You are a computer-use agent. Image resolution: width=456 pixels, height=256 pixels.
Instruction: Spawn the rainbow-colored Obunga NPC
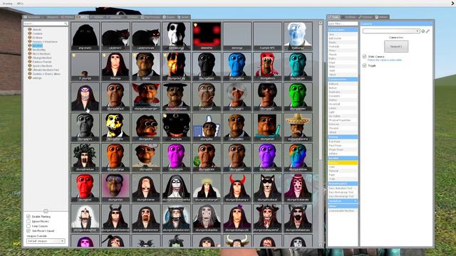click(298, 158)
